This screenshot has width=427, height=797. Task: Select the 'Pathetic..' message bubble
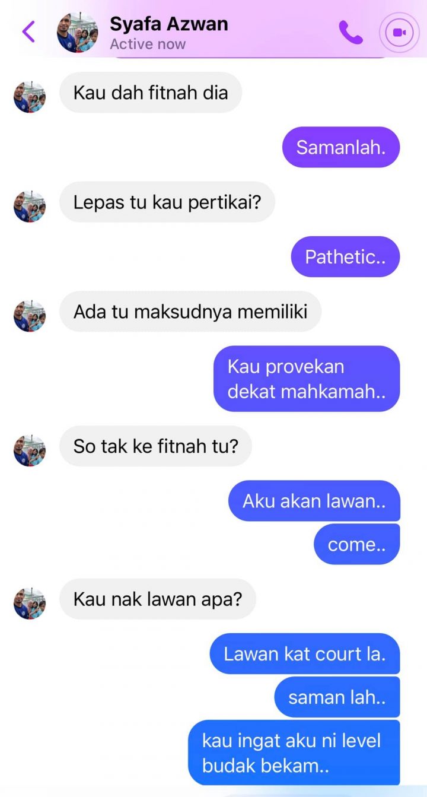pos(345,256)
